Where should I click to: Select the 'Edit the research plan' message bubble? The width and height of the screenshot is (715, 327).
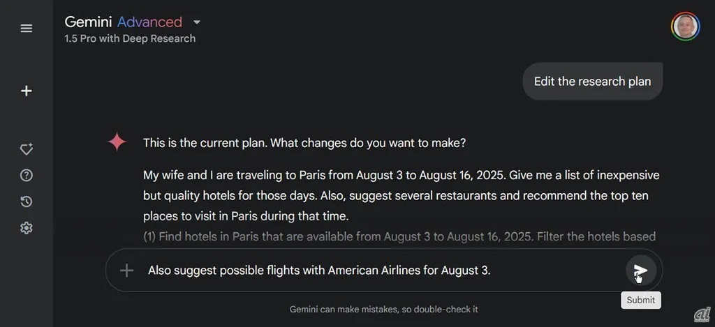592,82
